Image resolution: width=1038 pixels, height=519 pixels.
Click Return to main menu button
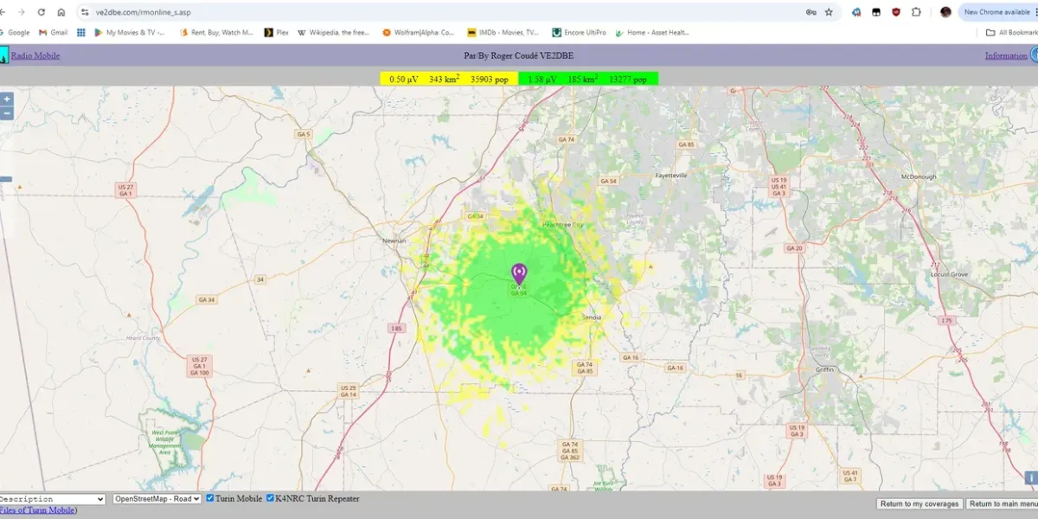click(1003, 503)
